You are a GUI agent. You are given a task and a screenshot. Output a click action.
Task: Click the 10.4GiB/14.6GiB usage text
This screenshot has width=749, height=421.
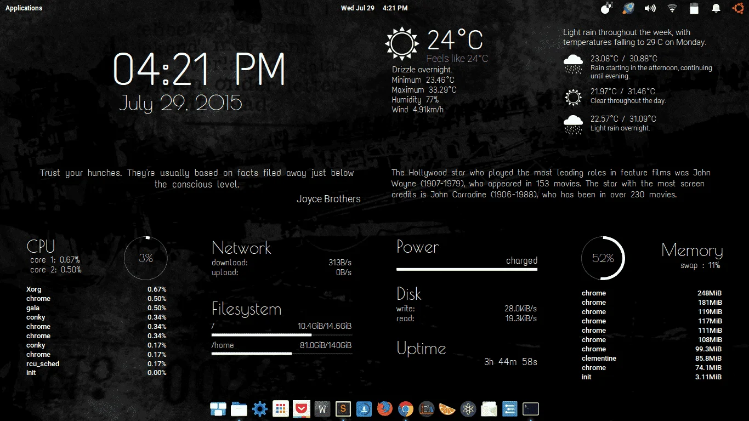pos(325,326)
